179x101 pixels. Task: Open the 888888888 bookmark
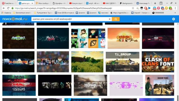(158, 13)
